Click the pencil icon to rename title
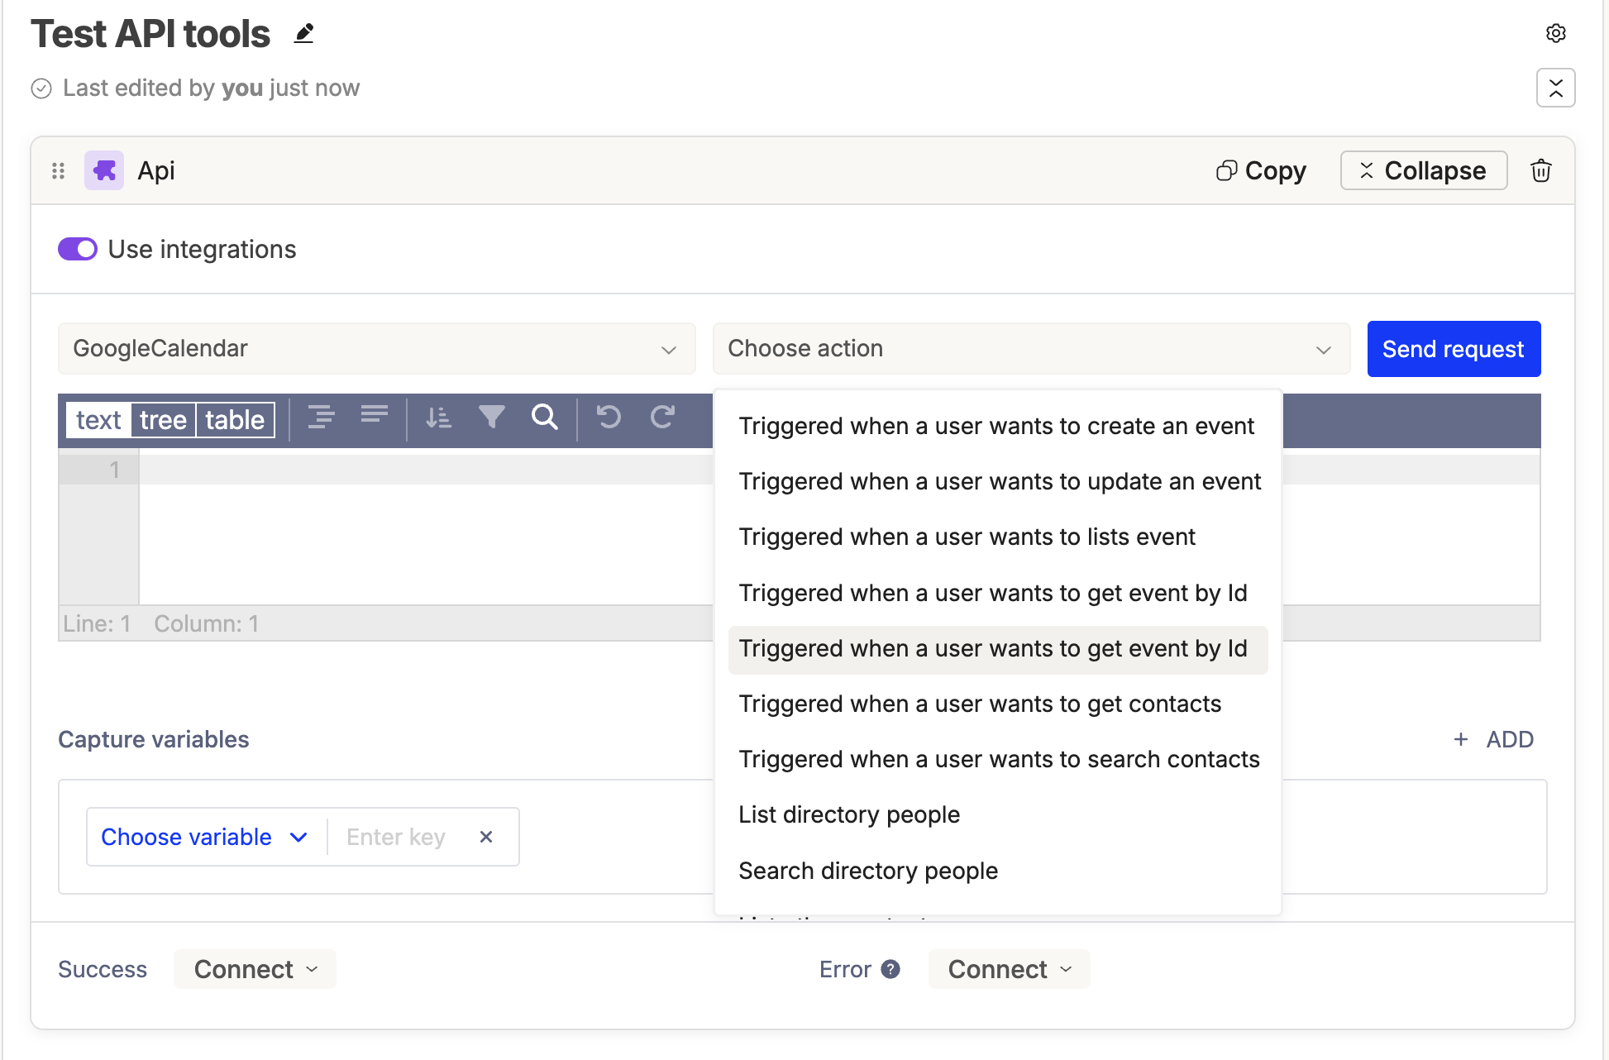The height and width of the screenshot is (1060, 1609). [304, 34]
